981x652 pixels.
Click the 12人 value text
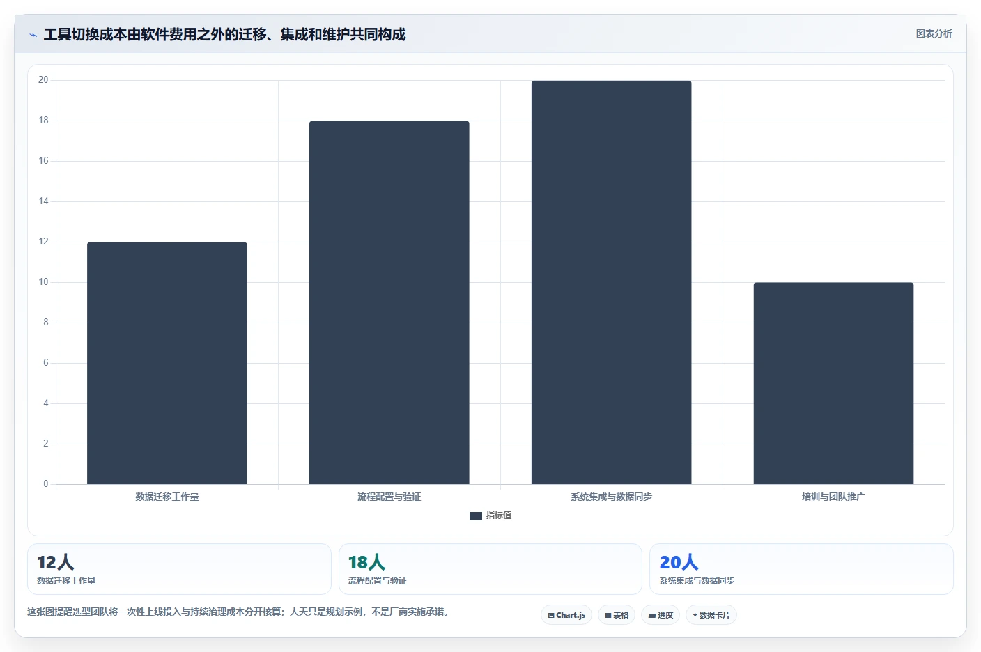point(55,562)
